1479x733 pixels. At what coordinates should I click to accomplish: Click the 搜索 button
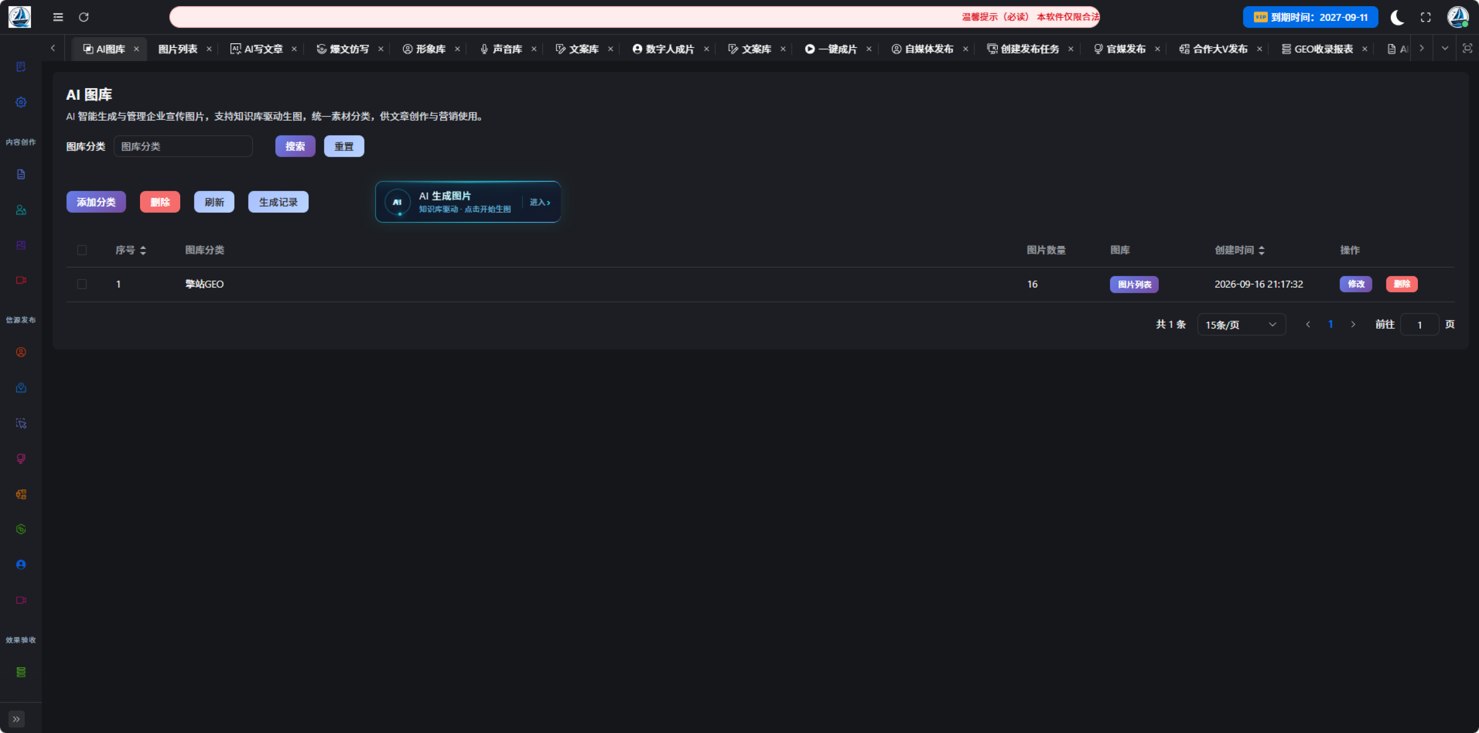coord(295,147)
